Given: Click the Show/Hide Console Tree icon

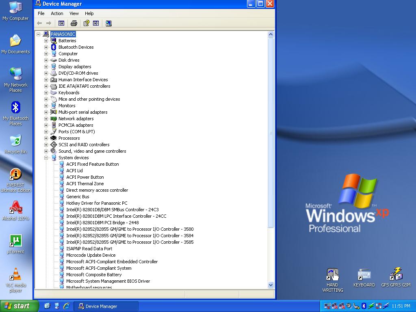Looking at the screenshot, I should click(x=61, y=23).
